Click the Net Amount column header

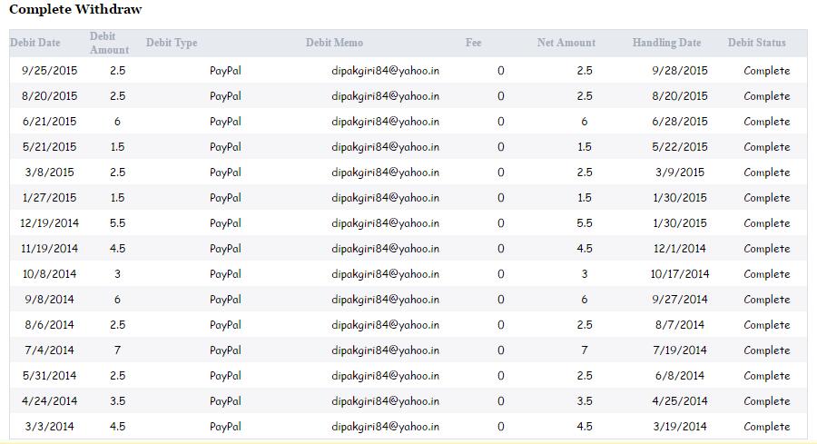566,43
